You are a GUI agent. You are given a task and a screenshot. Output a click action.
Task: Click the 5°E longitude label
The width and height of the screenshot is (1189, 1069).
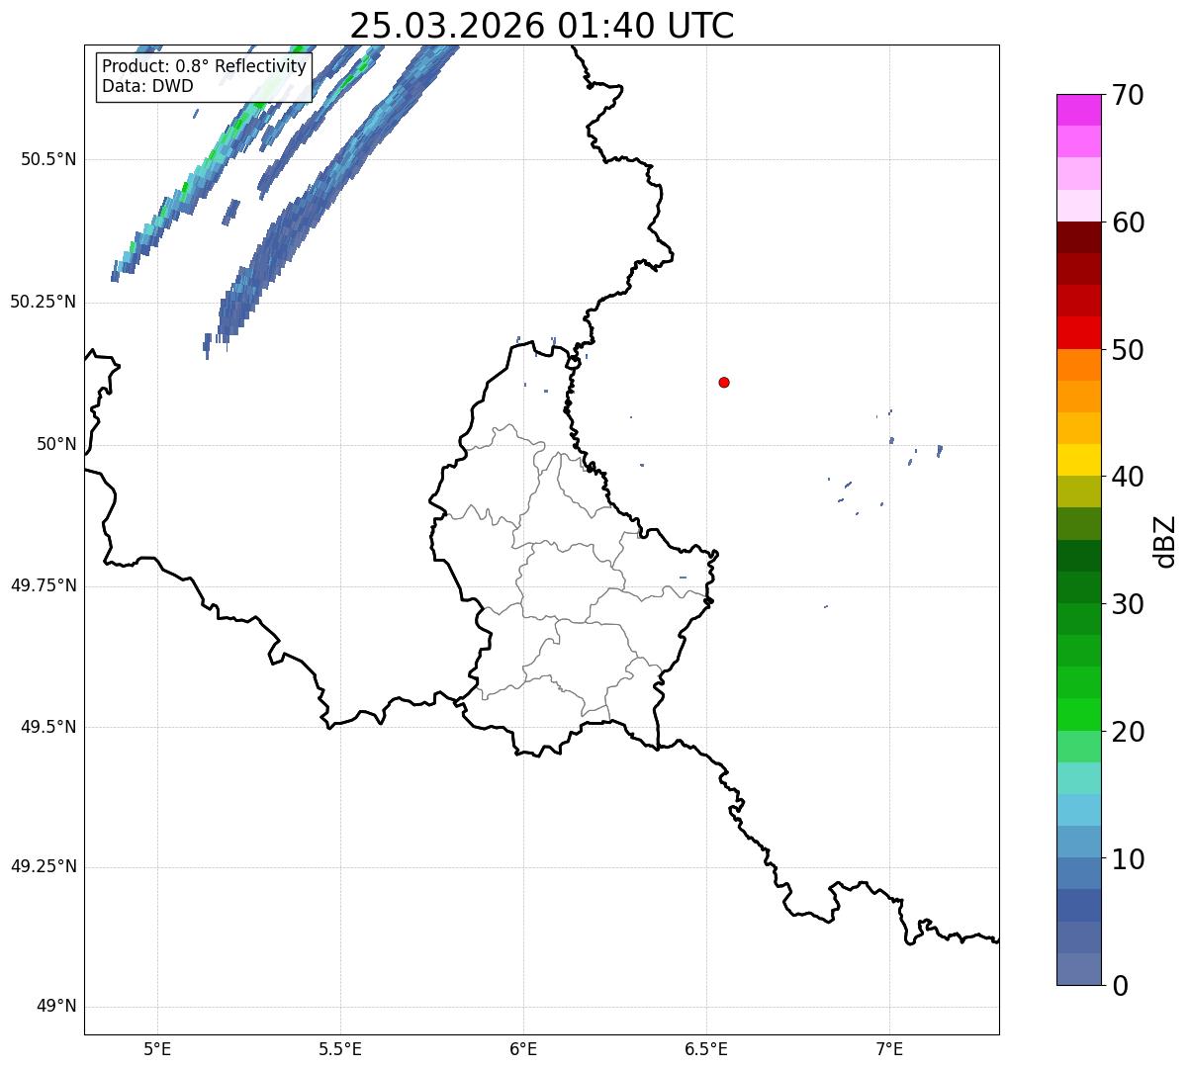(157, 1048)
